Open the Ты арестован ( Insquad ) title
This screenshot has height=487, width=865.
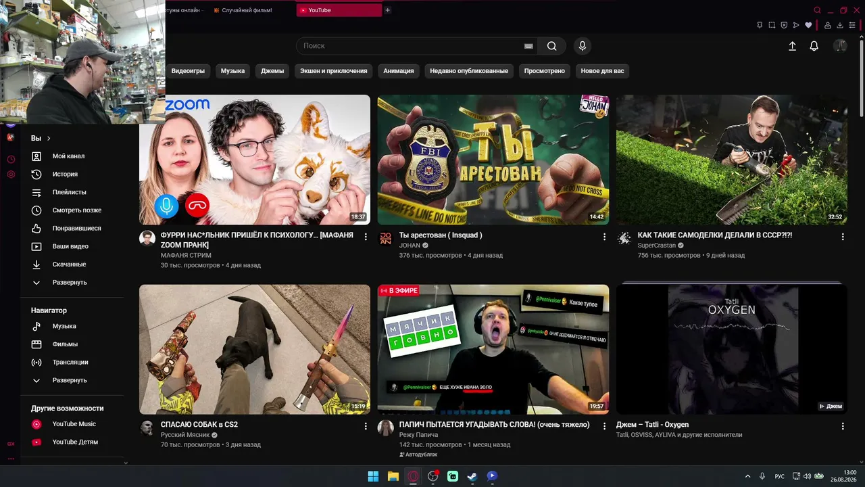click(x=441, y=235)
